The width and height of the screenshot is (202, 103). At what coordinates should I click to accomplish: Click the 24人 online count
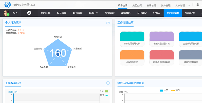(15, 13)
